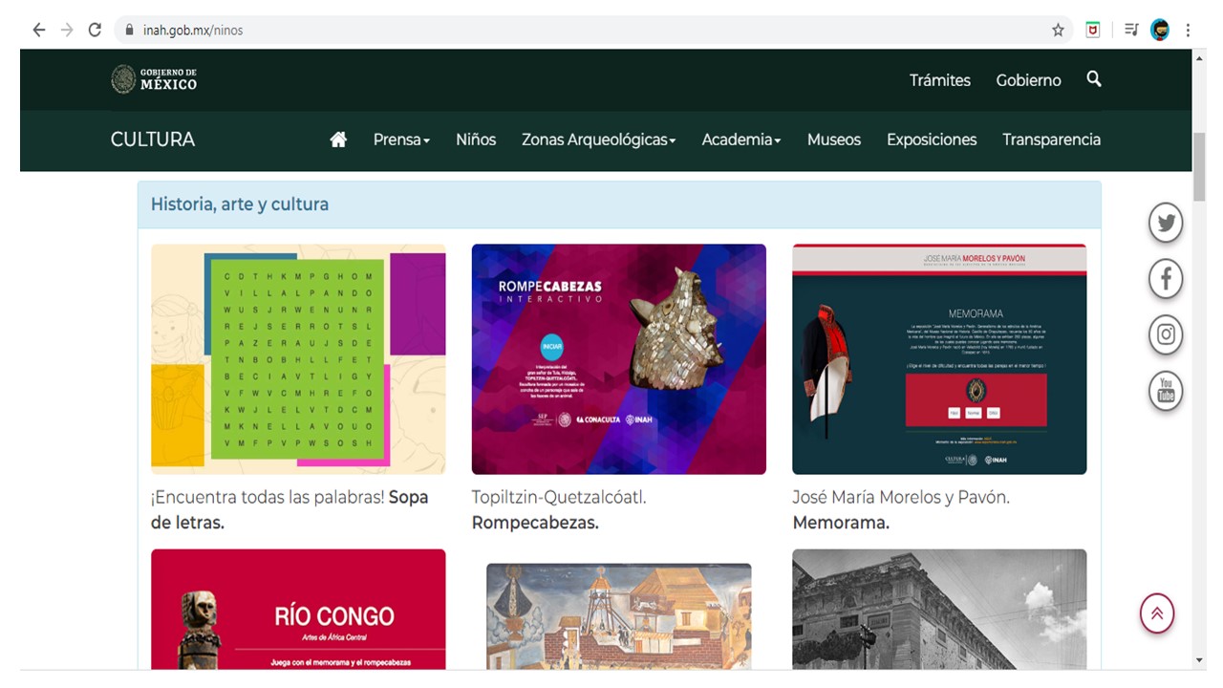The image size is (1223, 688).
Task: Click the browser forward arrow
Action: [67, 30]
